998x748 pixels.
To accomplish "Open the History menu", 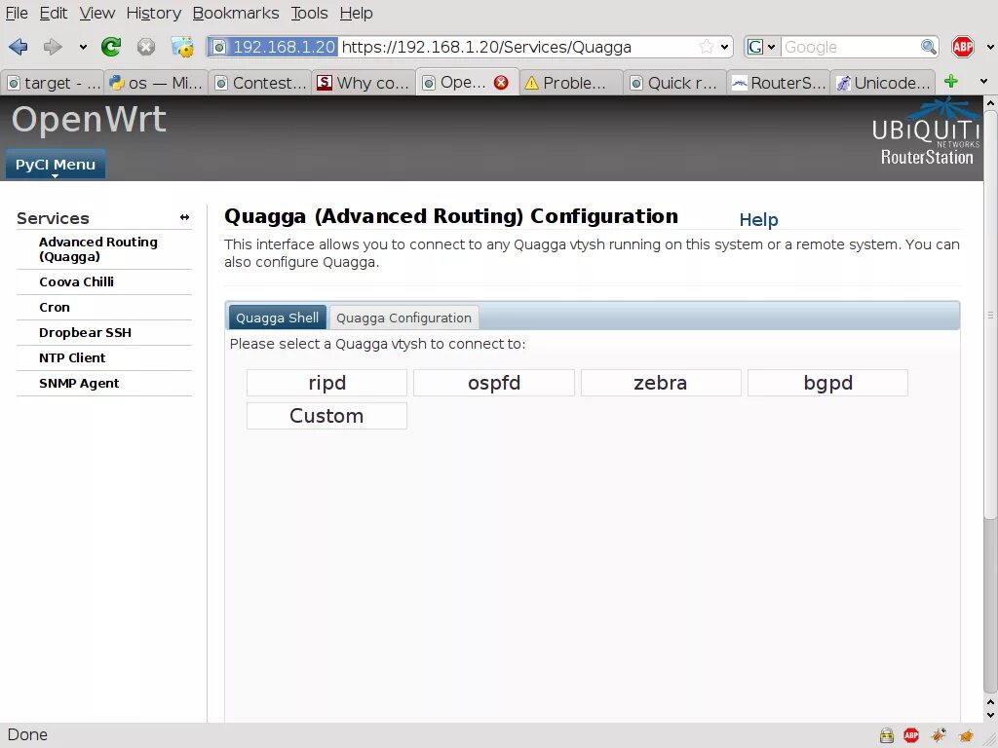I will (x=153, y=13).
